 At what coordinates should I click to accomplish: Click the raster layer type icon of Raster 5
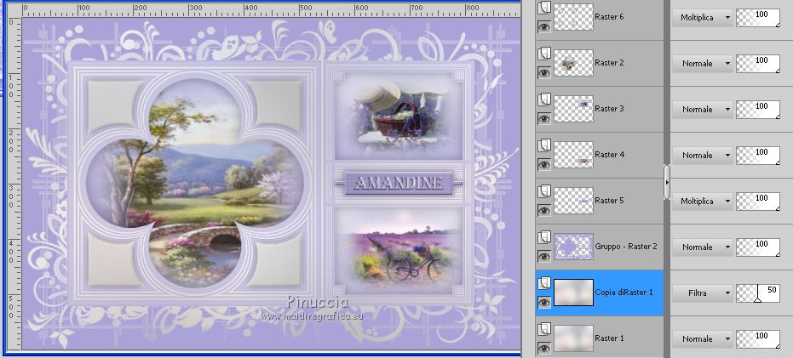pos(544,191)
